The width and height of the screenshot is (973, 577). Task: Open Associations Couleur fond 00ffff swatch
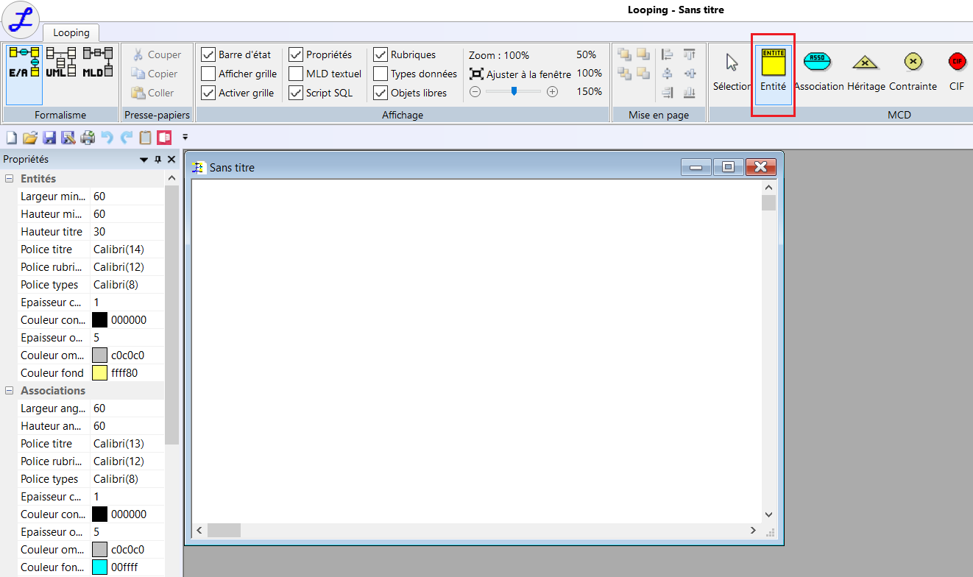[x=99, y=567]
